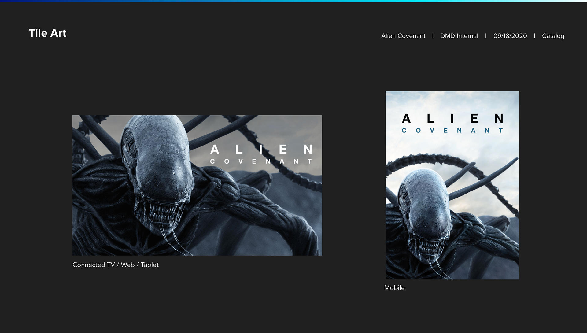Click the DMD Internal label

(459, 36)
